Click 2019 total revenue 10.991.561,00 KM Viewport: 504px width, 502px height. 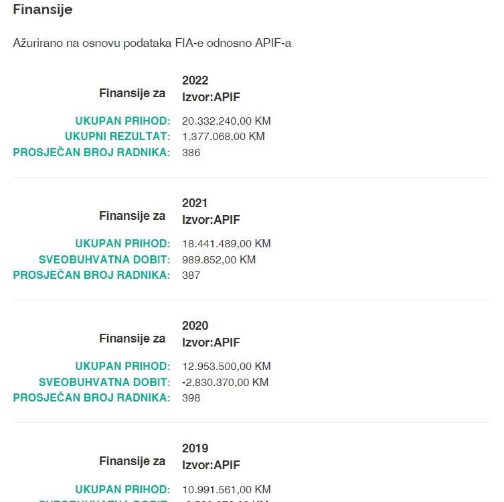click(x=226, y=489)
